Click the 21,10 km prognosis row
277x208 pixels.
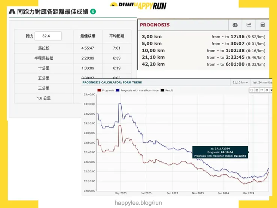pos(204,57)
